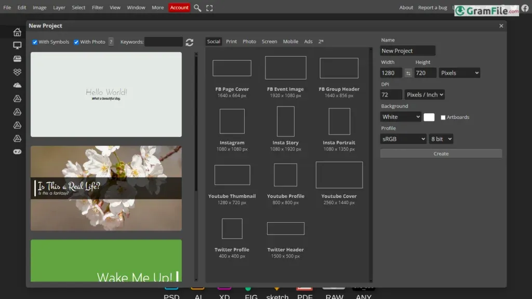532x299 pixels.
Task: Uncheck the With Symbols checkbox
Action: pyautogui.click(x=35, y=42)
